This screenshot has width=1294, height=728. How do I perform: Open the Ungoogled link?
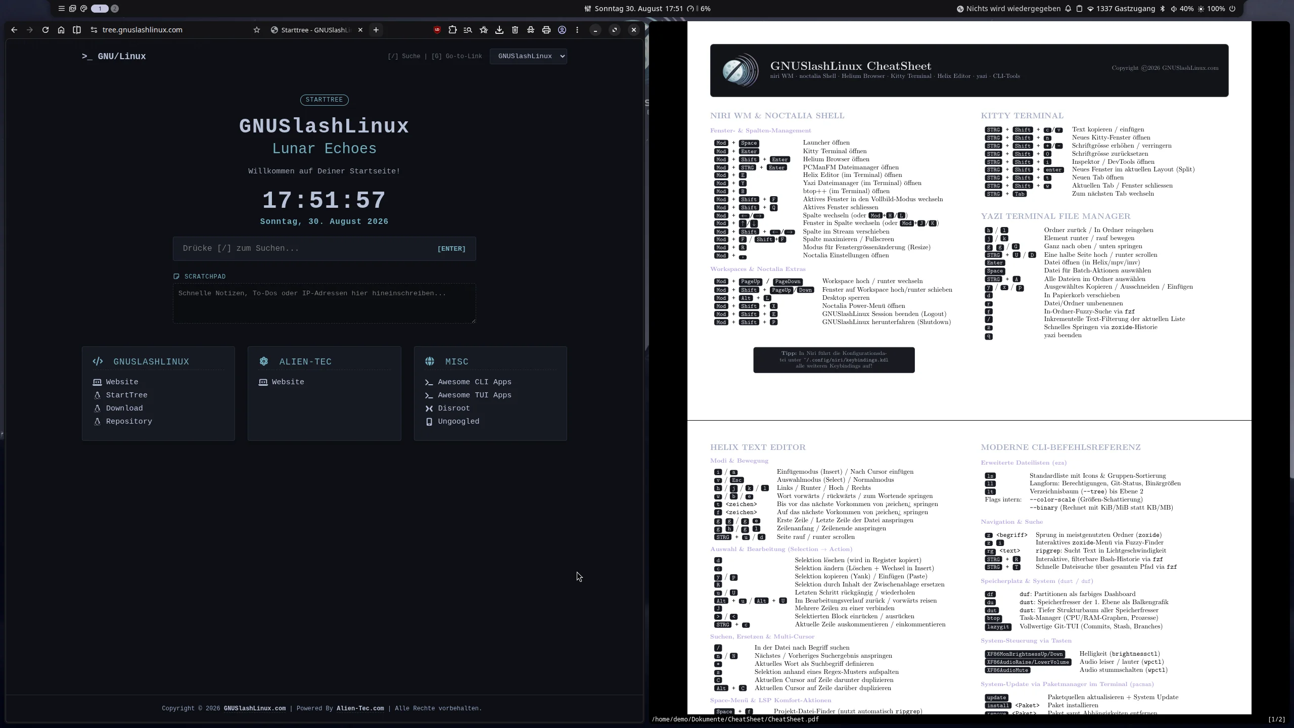pyautogui.click(x=458, y=422)
